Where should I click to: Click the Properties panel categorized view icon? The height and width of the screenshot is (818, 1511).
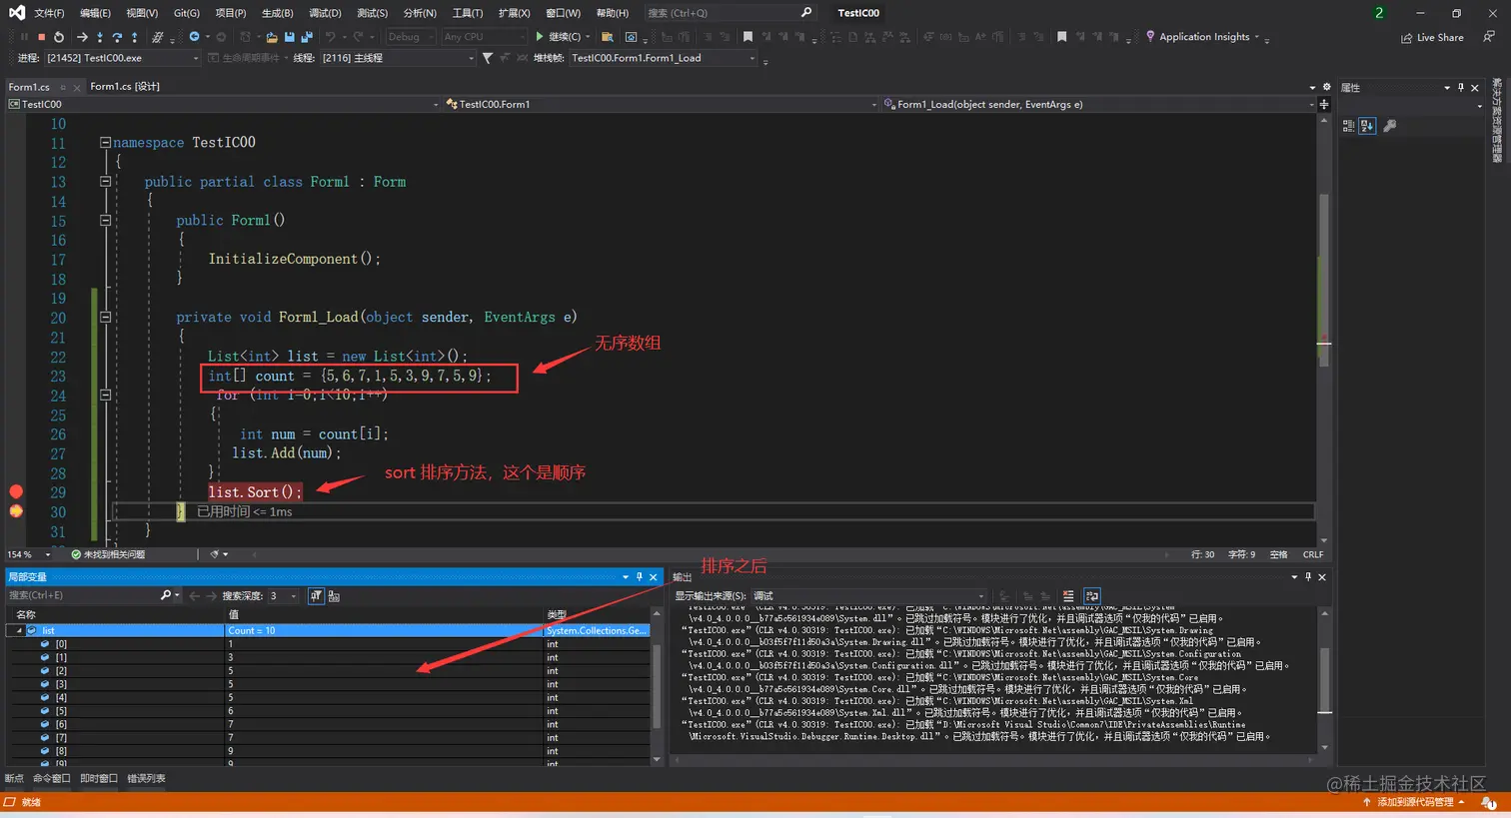coord(1348,126)
